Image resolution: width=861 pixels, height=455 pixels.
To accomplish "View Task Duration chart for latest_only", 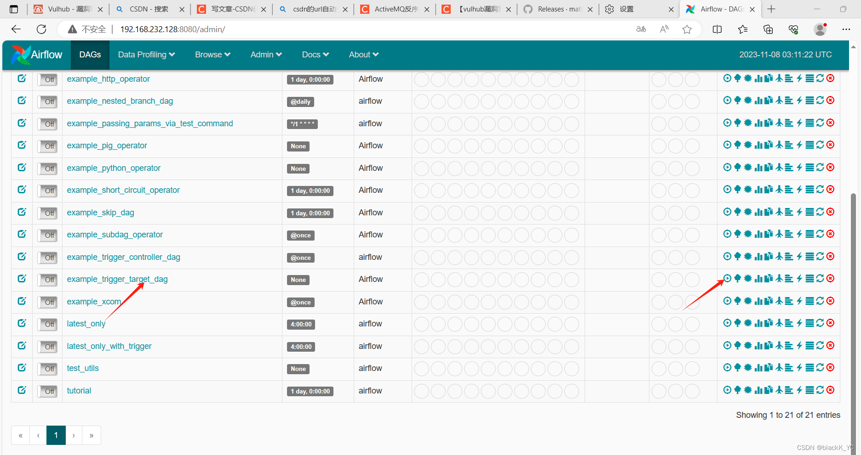I will click(x=758, y=324).
